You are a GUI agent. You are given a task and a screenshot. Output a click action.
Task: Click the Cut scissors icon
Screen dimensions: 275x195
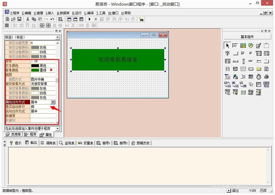pyautogui.click(x=28, y=19)
